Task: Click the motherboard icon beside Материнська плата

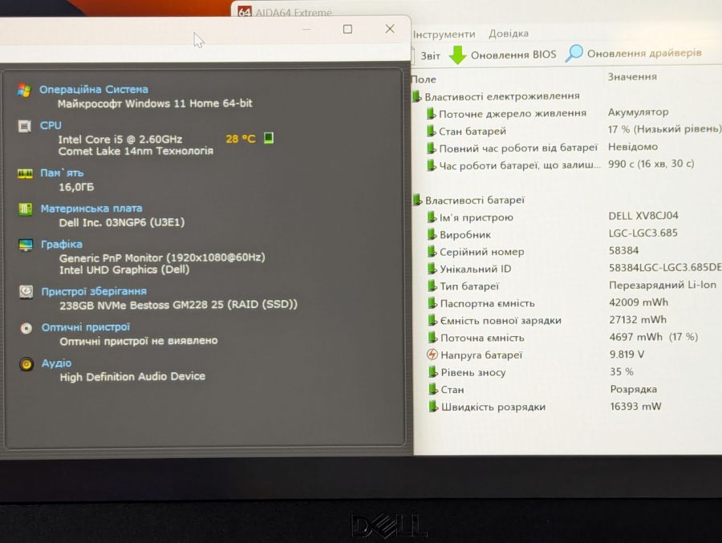Action: [x=26, y=209]
